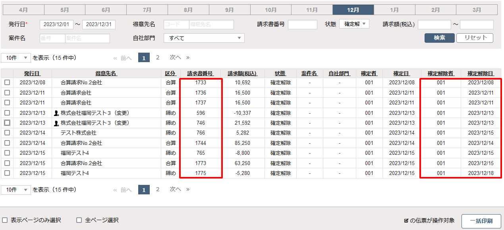Tick checkbox for invoice 1733 row
Screen dimensions: 504x230
click(x=7, y=83)
